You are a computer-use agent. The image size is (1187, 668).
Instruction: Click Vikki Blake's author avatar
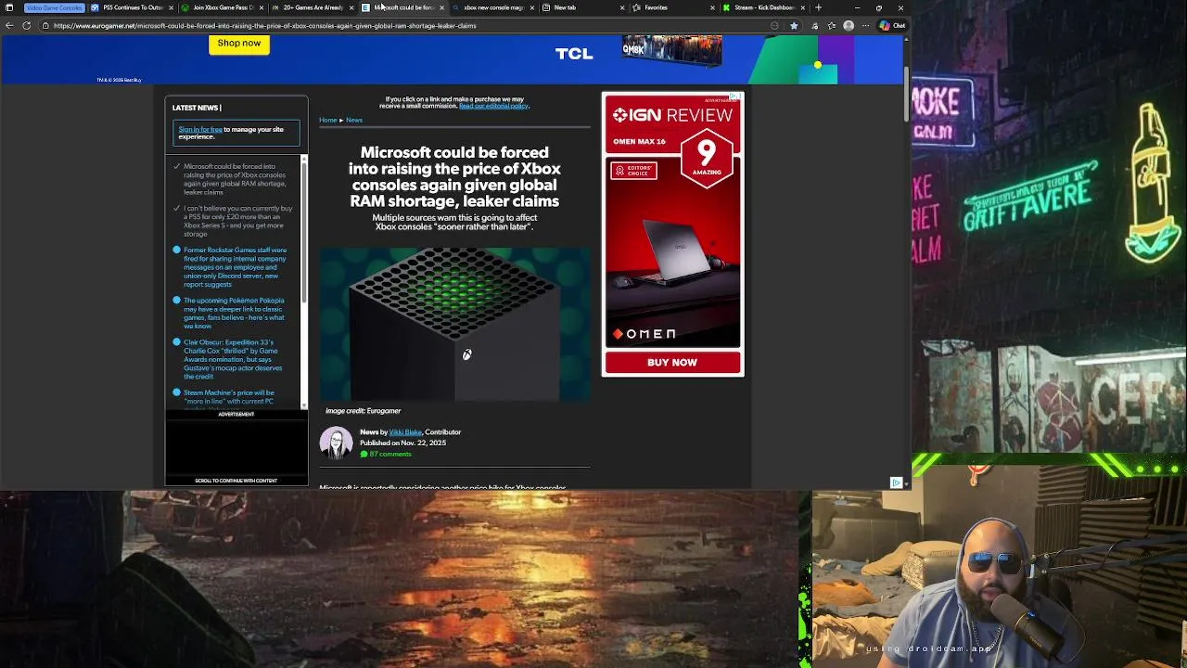pyautogui.click(x=336, y=443)
